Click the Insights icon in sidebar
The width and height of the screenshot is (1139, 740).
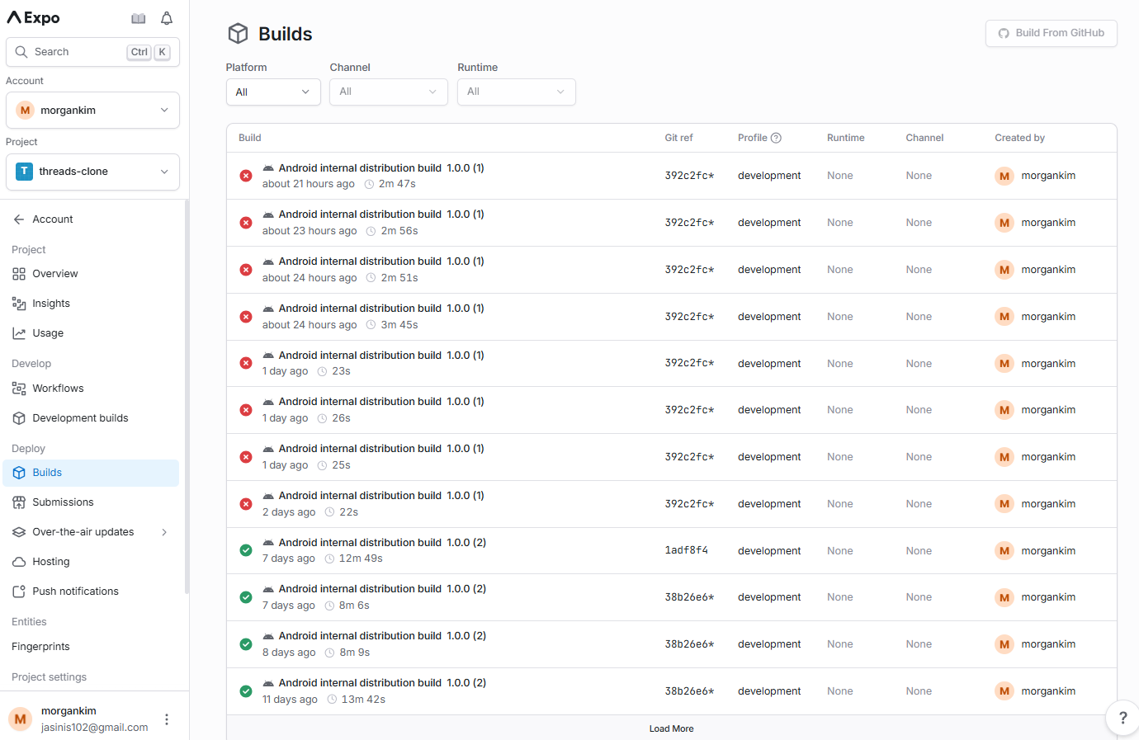19,304
